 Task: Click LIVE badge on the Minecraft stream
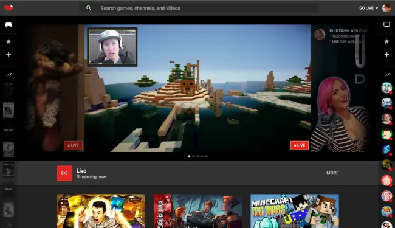coord(300,145)
